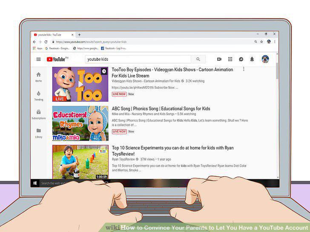
Task: Toggle Watch later clock on TooToo thumbnail
Action: coord(104,71)
